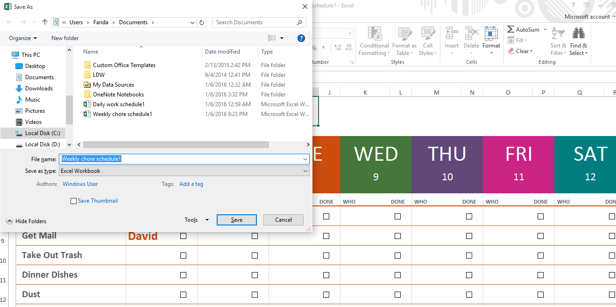Select Daily work schedule1 Excel file
Screen dimensions: 616x307
tap(119, 104)
